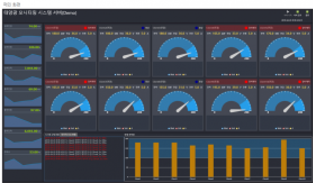
Task: Select the fifth sparkline chart in left sidebar
Action: [x=23, y=120]
